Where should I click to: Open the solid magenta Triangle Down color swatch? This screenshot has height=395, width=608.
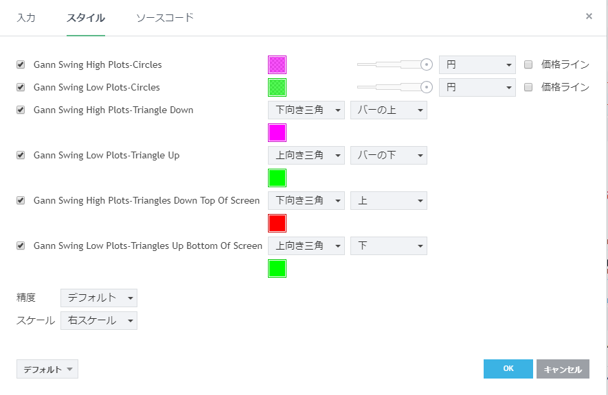(277, 133)
